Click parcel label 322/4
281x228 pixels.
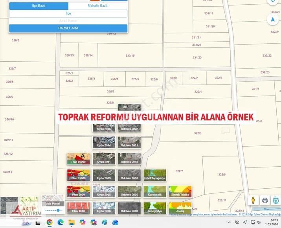[x=198, y=92]
